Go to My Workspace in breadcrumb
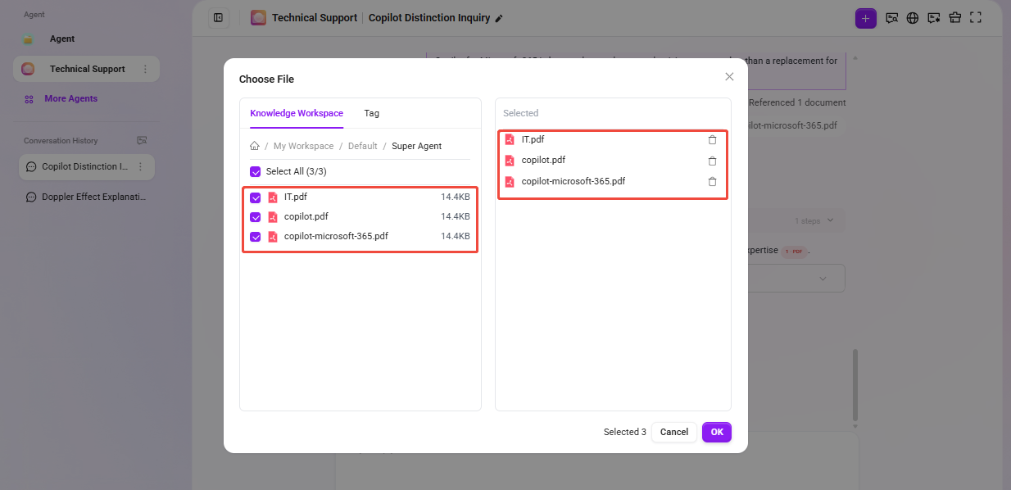 [x=303, y=146]
